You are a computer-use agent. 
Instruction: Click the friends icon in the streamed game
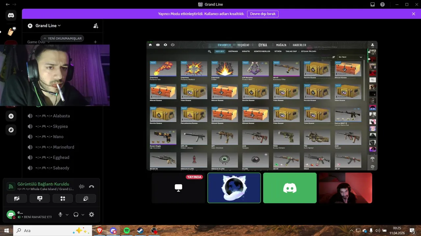(x=372, y=45)
